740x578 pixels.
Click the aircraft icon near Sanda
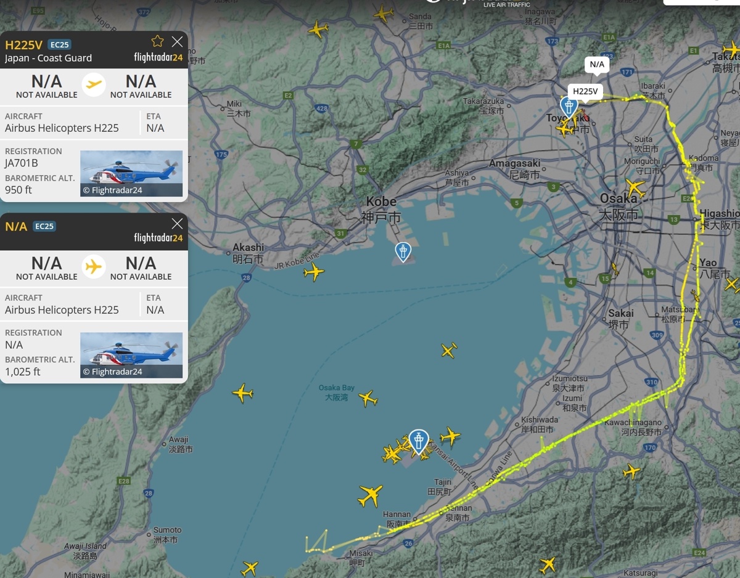(383, 13)
